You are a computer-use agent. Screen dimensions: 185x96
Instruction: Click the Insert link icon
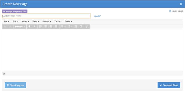pyautogui.click(x=87, y=27)
